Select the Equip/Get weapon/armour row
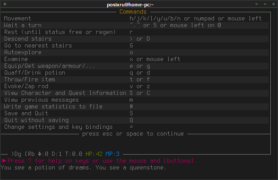This screenshot has height=180, width=278. [135, 66]
